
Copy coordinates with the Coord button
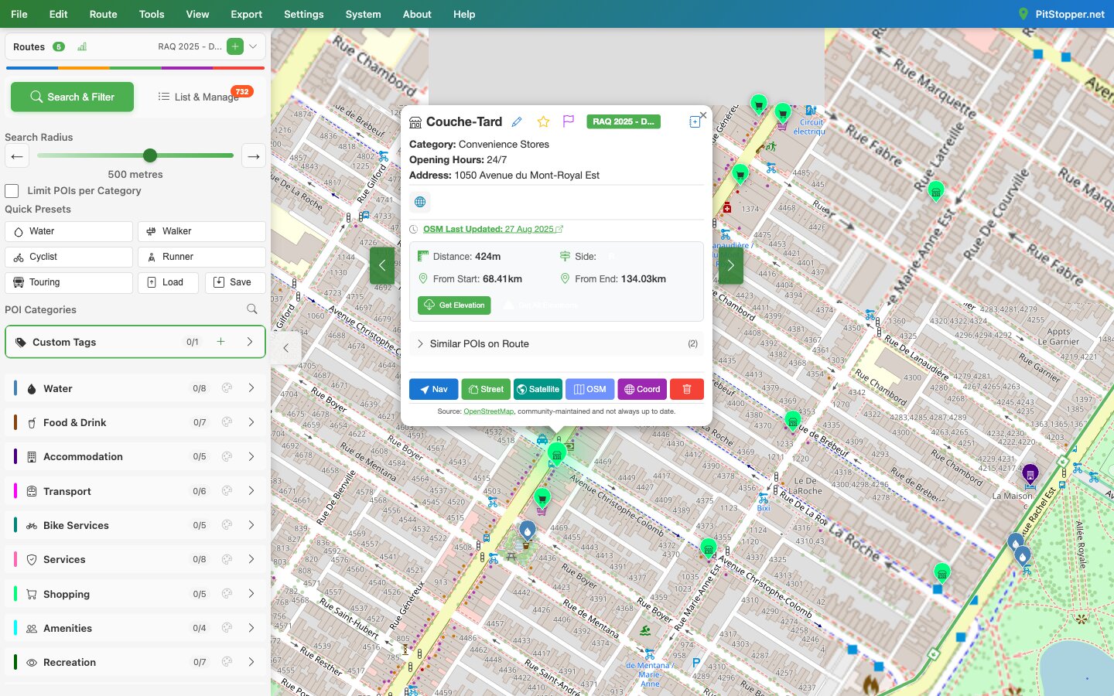point(642,389)
